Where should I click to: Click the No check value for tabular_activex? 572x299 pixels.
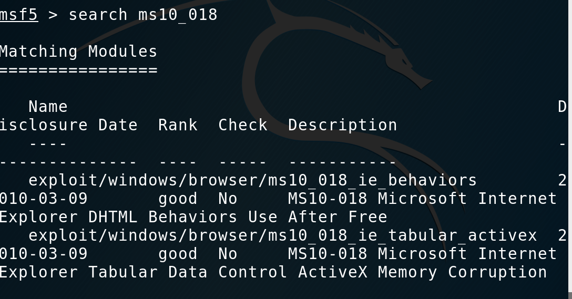point(228,254)
